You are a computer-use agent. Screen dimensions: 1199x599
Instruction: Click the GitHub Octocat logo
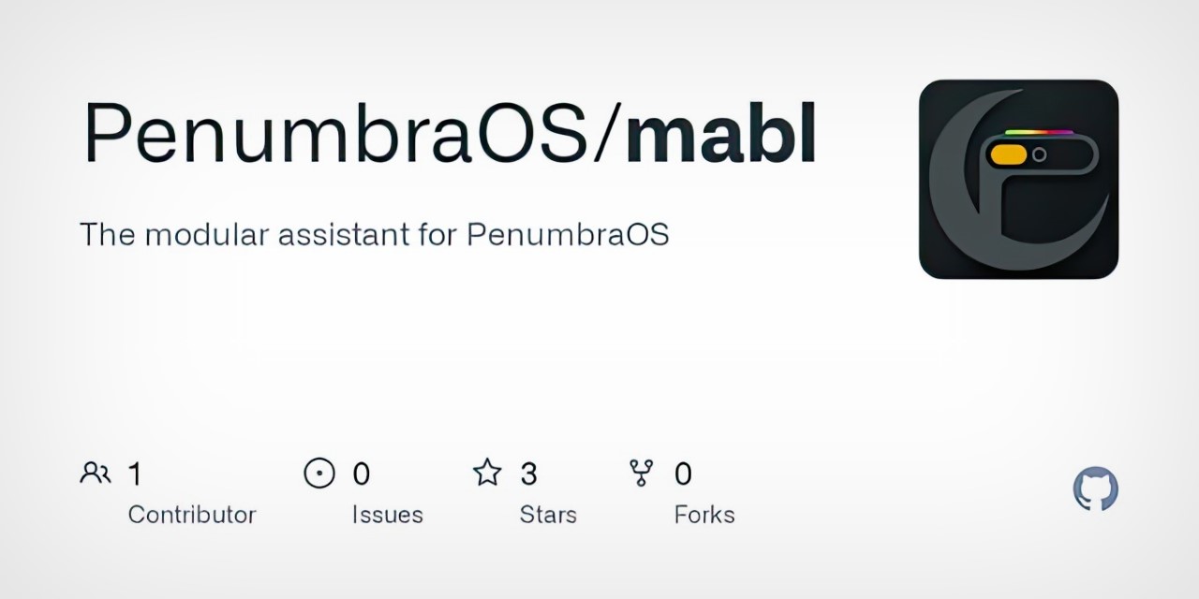(1095, 489)
